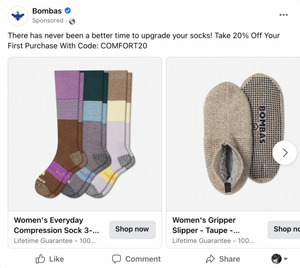Open the compression socks product image
The width and height of the screenshot is (300, 268).
(85, 134)
